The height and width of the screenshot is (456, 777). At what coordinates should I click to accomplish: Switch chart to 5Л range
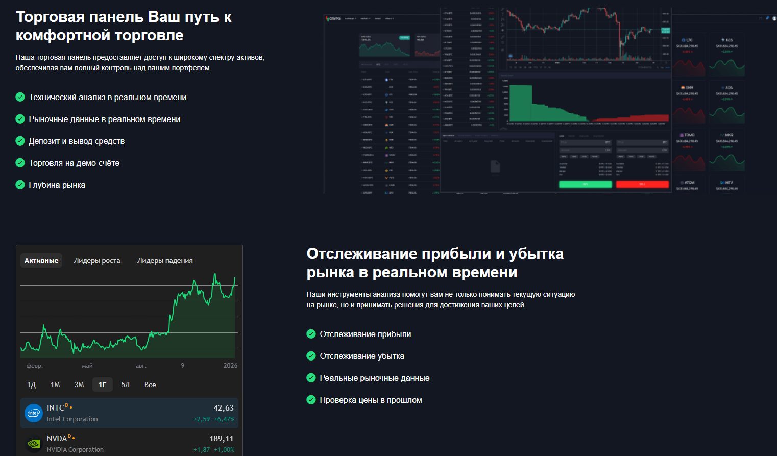click(x=126, y=385)
